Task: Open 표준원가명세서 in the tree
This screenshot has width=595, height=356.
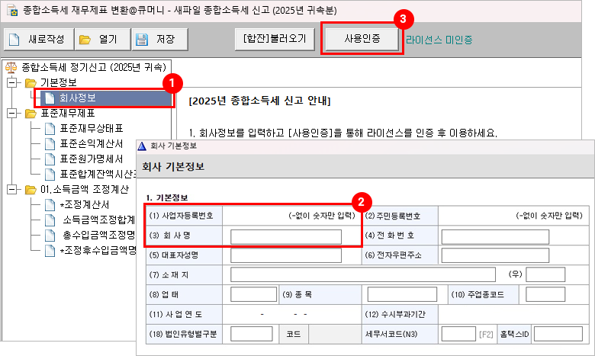Action: tap(92, 159)
